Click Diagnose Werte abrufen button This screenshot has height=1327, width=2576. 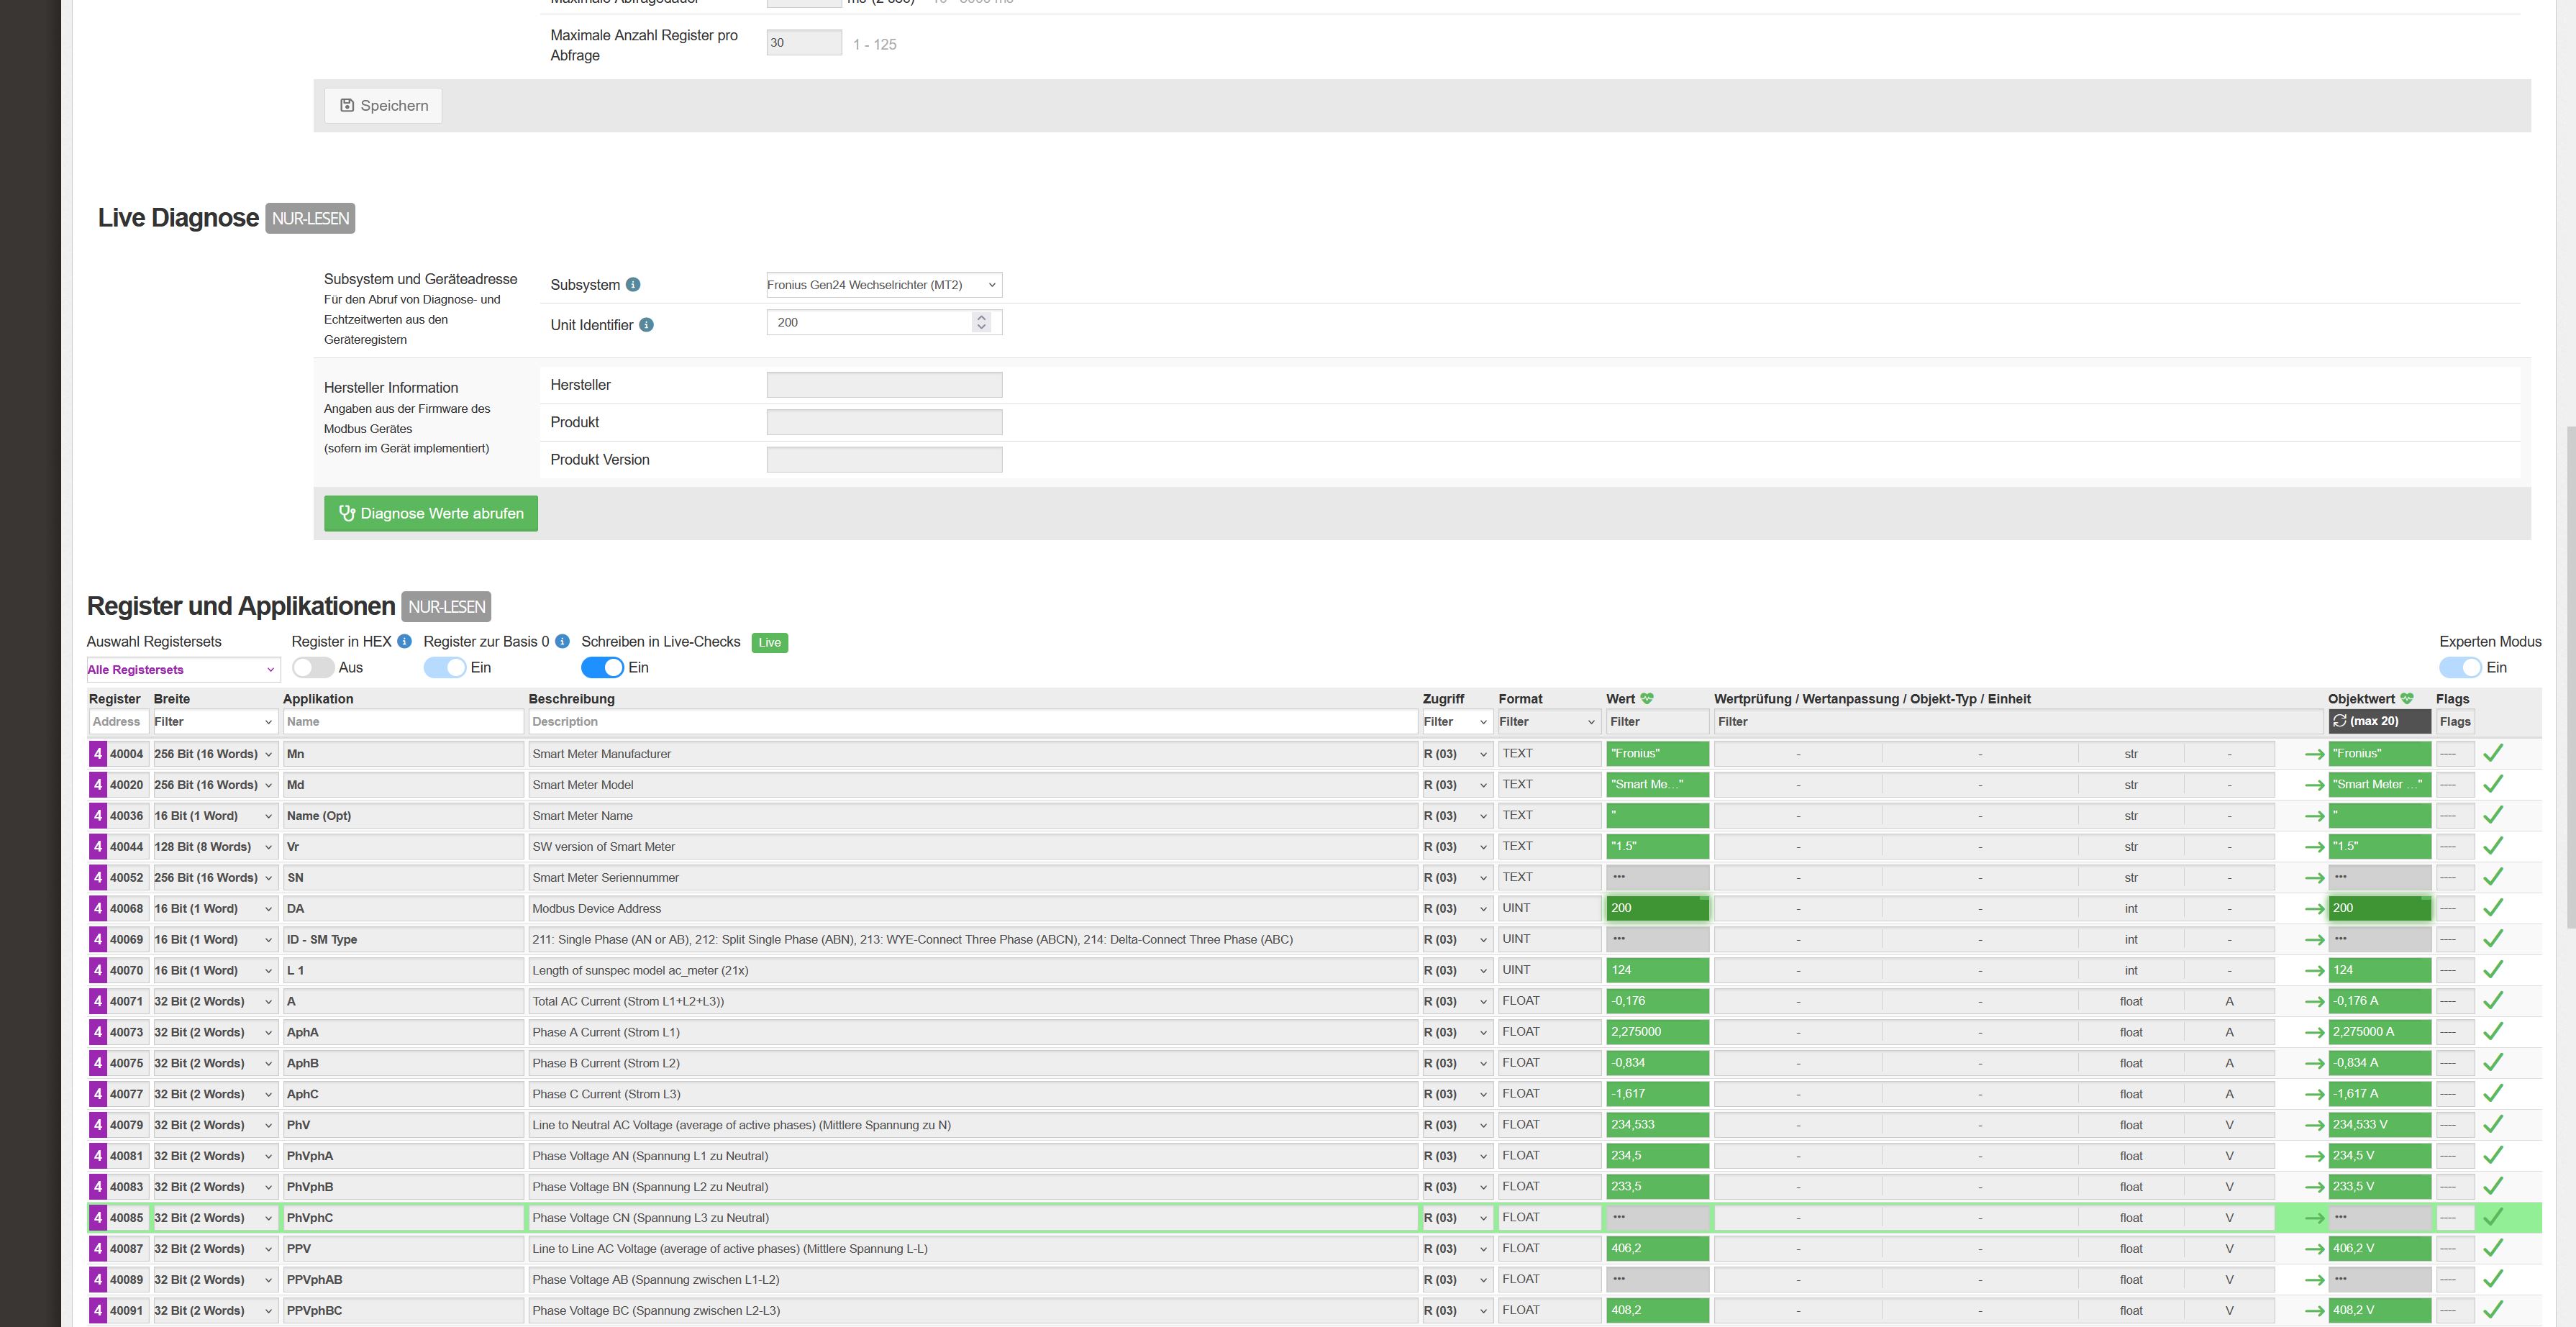click(431, 514)
